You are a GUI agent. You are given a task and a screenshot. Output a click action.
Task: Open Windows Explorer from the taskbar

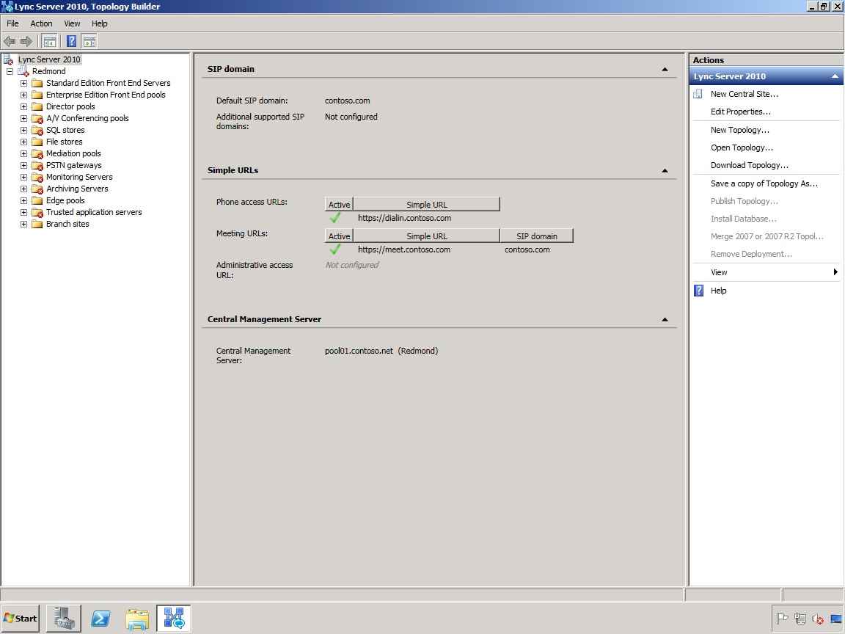137,619
